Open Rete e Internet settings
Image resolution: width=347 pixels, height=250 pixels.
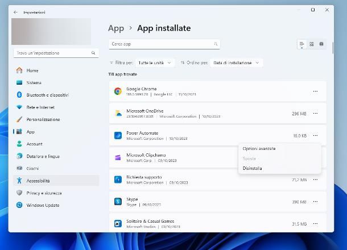tap(56, 107)
